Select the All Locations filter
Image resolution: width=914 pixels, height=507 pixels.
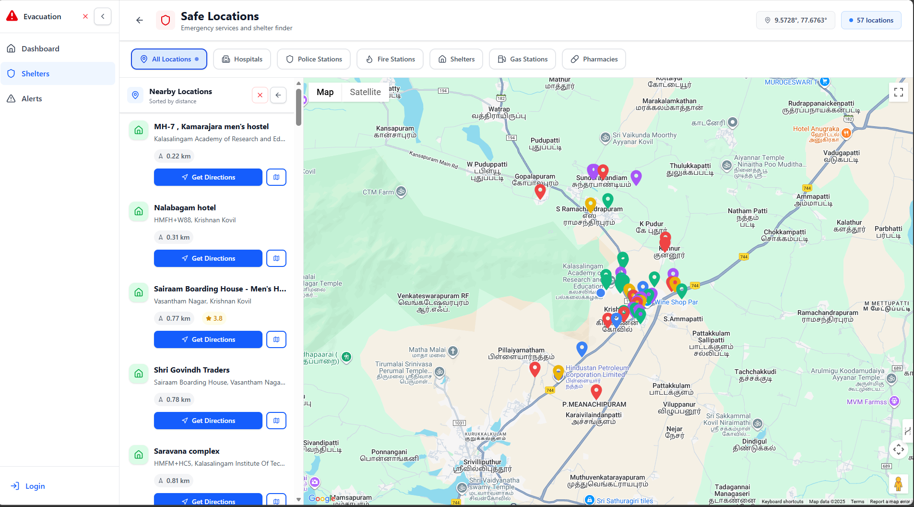tap(169, 59)
